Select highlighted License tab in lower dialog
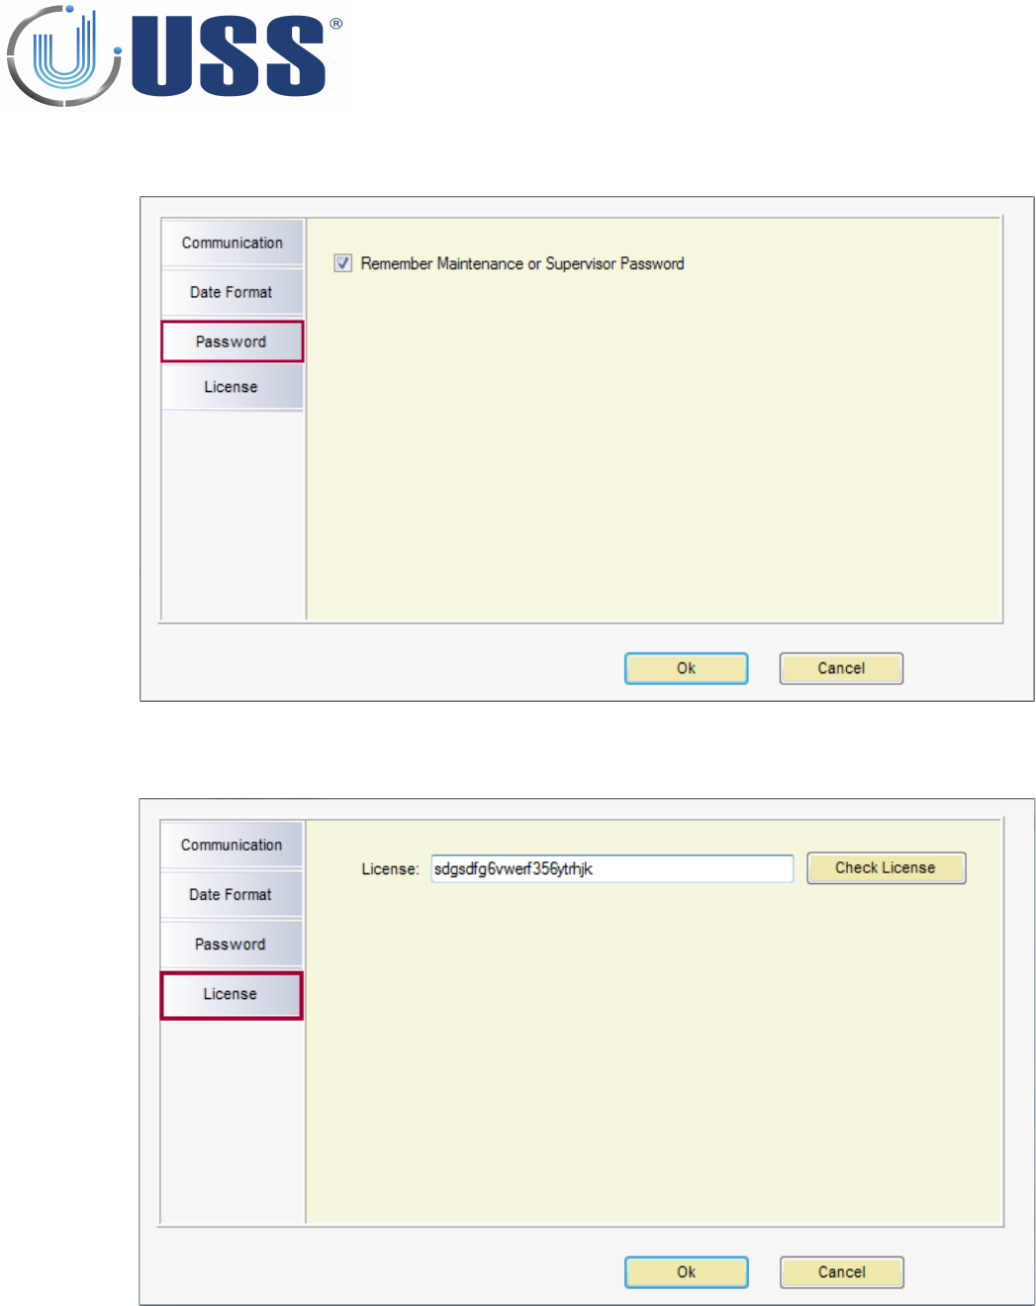The height and width of the screenshot is (1306, 1036). point(232,994)
